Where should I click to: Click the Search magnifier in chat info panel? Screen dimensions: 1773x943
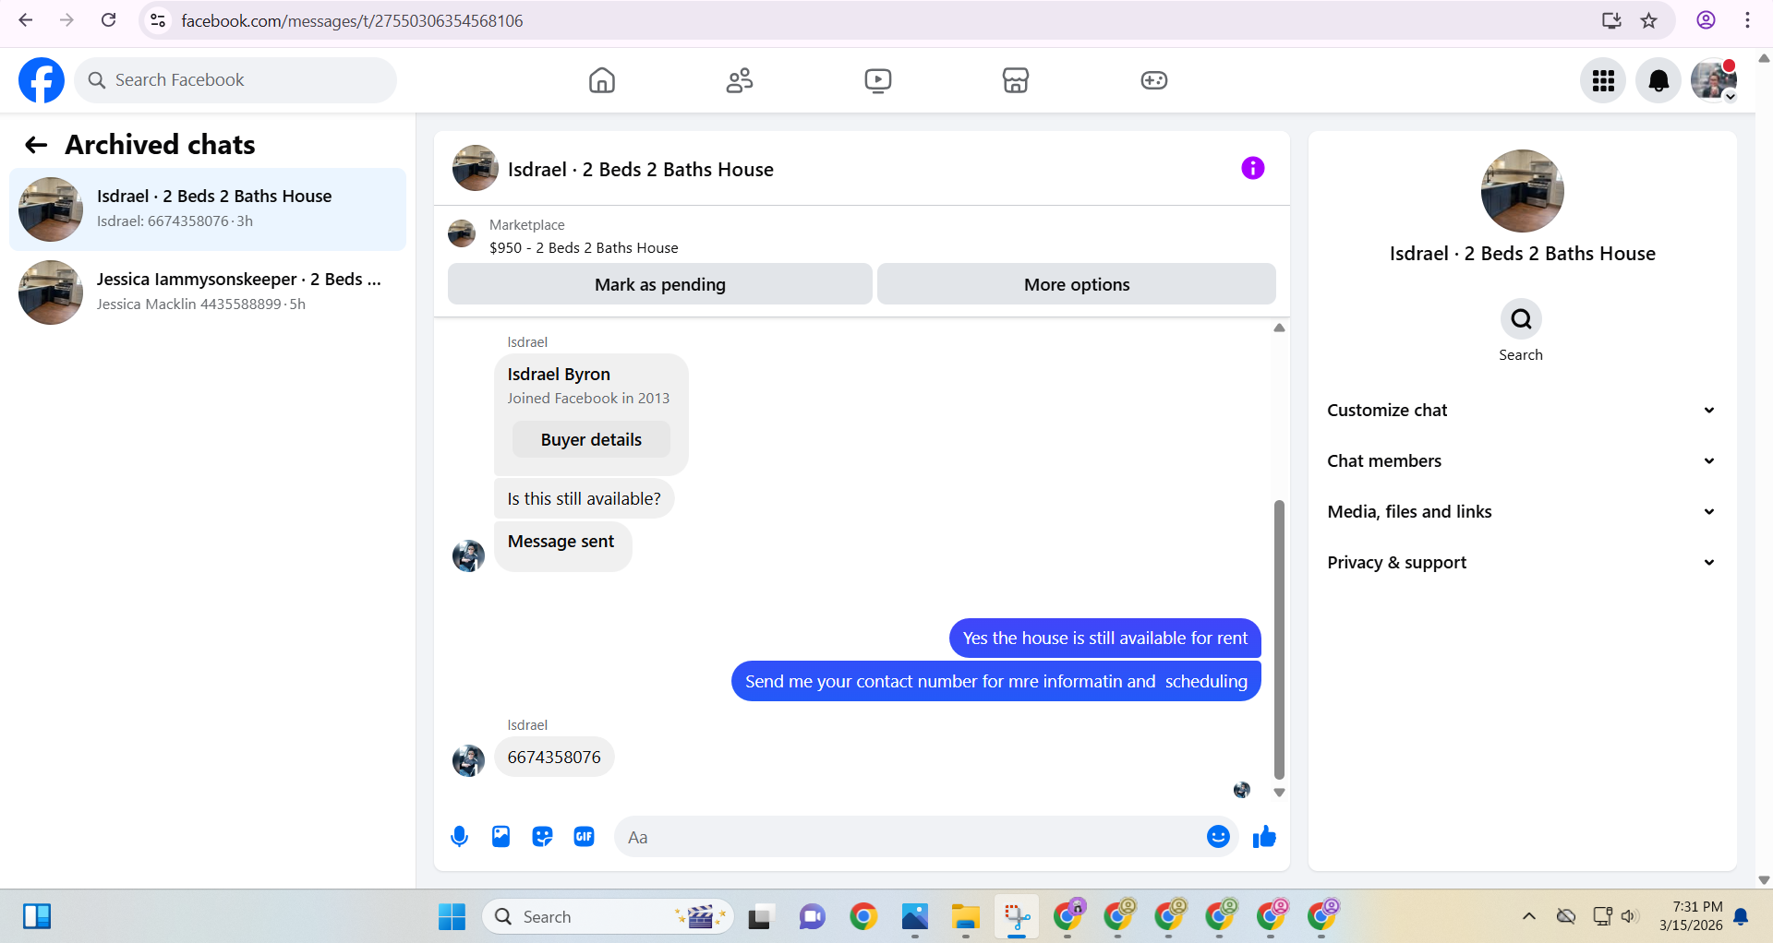pyautogui.click(x=1521, y=319)
